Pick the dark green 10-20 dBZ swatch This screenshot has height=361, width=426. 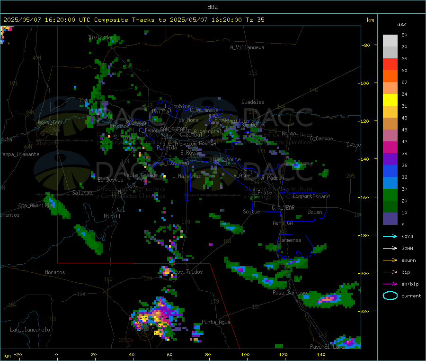(x=390, y=207)
